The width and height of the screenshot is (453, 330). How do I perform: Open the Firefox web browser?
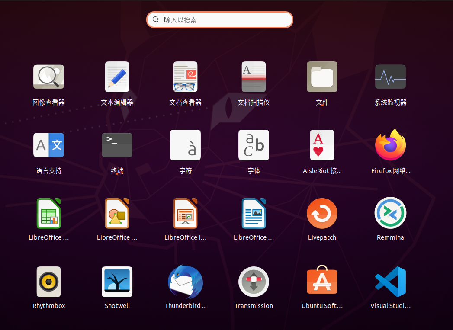coord(390,145)
